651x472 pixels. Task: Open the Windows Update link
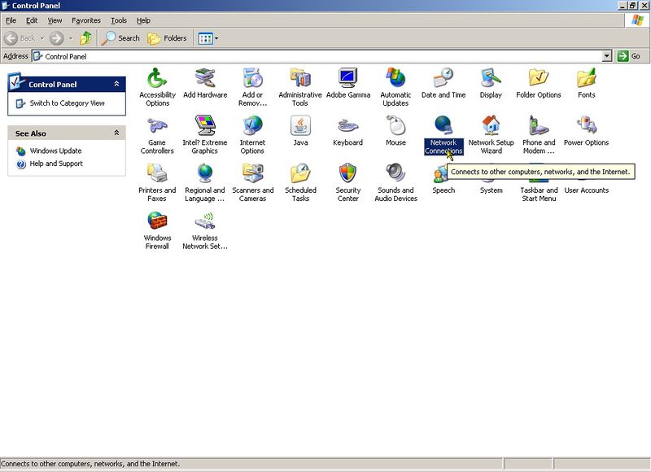55,151
